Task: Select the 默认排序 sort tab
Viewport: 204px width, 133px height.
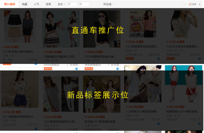Action: 10,4
